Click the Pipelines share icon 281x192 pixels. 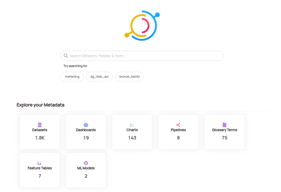click(178, 124)
